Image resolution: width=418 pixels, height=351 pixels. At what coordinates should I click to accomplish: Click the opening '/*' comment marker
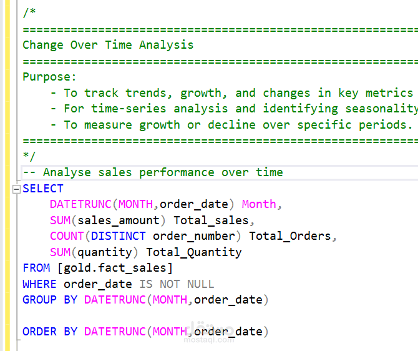[x=29, y=12]
